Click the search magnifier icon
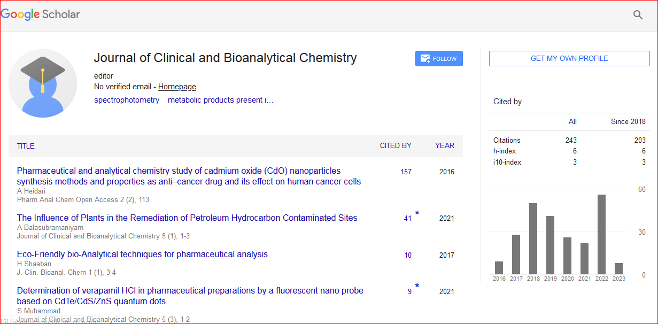The width and height of the screenshot is (658, 324). pos(638,15)
